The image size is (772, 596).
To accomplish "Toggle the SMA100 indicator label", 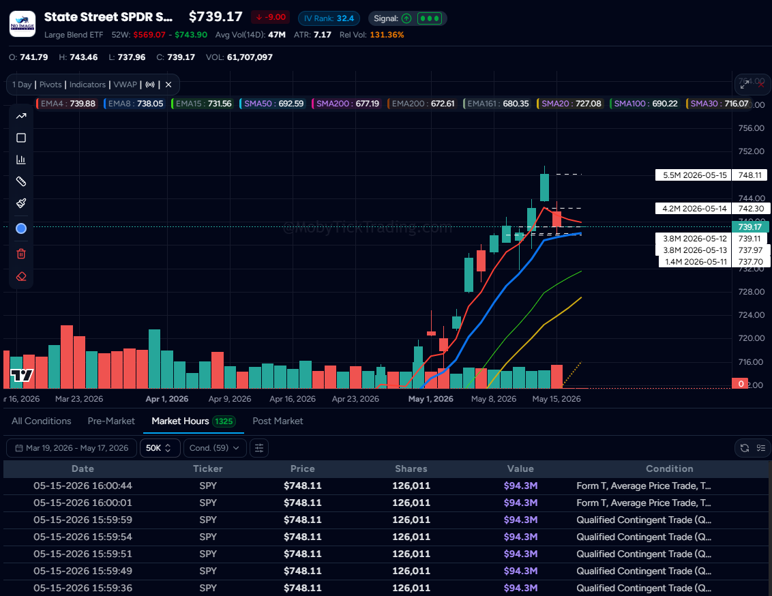I will pyautogui.click(x=645, y=104).
